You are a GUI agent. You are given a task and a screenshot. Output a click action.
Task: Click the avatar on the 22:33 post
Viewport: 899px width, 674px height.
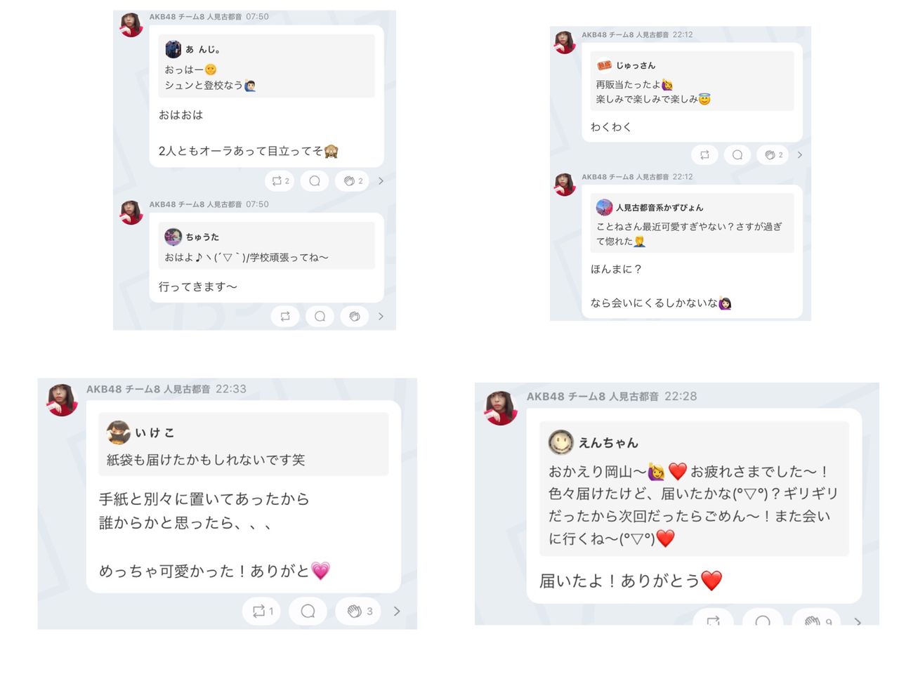(x=63, y=400)
